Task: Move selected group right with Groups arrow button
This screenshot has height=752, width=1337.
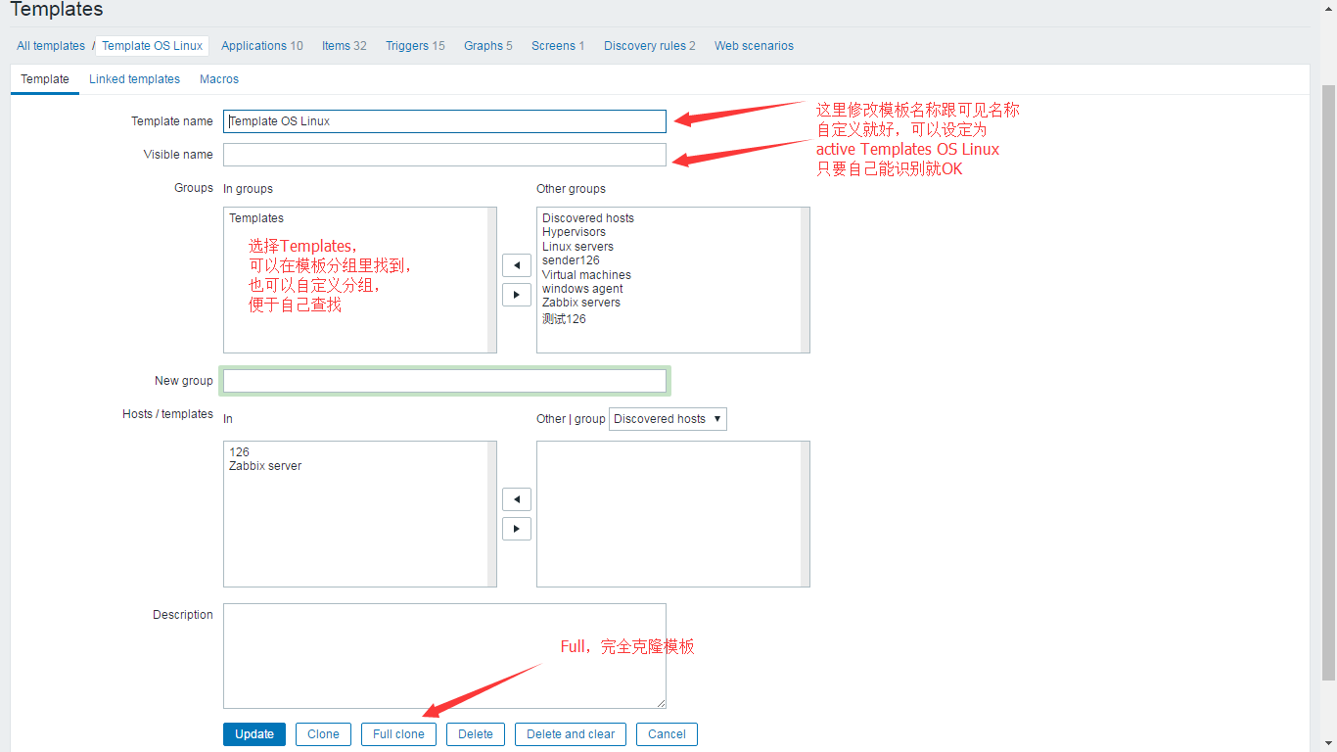Action: tap(517, 294)
